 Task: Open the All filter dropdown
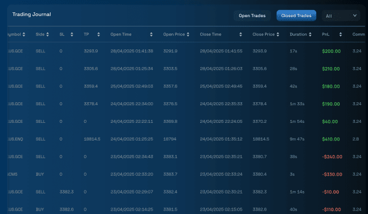click(x=341, y=16)
